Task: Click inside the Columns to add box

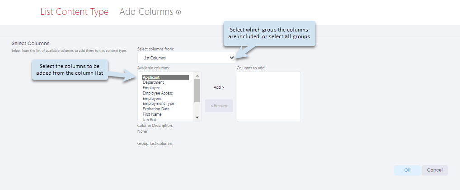Action: [x=269, y=96]
